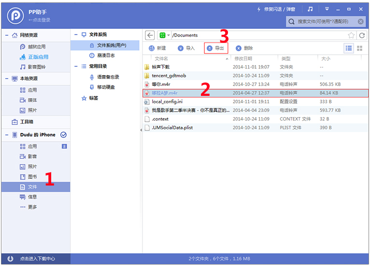Toggle the checkmark next to Dudu 的 iPhone
The height and width of the screenshot is (266, 370).
point(63,135)
